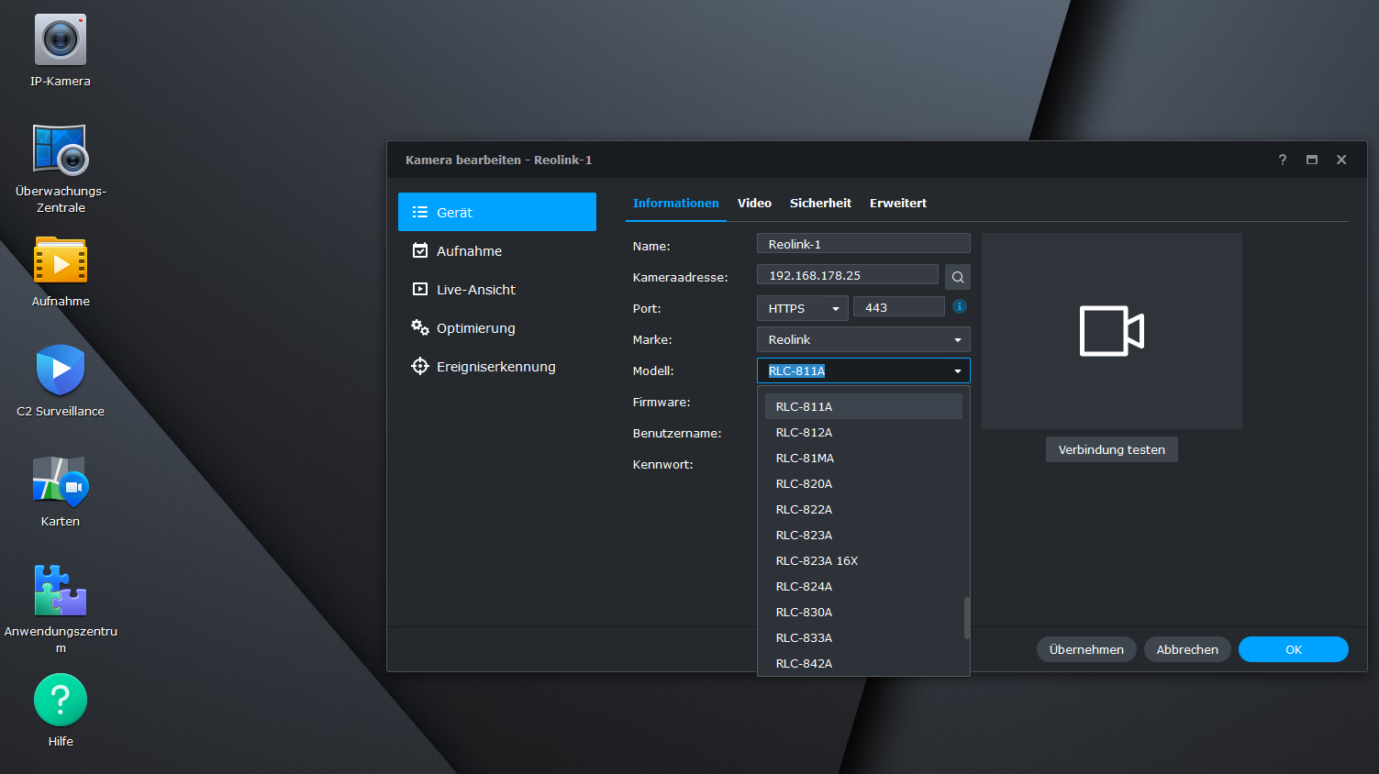Launch the C2 Surveillance desktop icon
Image resolution: width=1379 pixels, height=774 pixels.
(x=61, y=370)
